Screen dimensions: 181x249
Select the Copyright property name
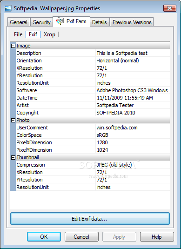tap(27, 113)
